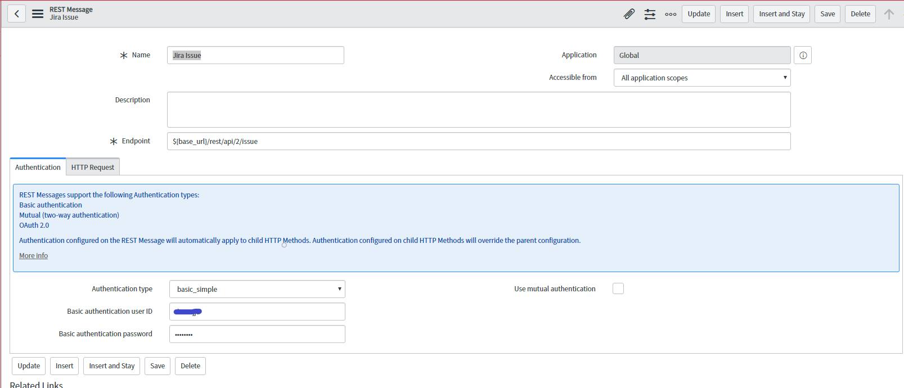Click the 'Basic authentication' info line
This screenshot has height=388, width=904.
(x=51, y=205)
